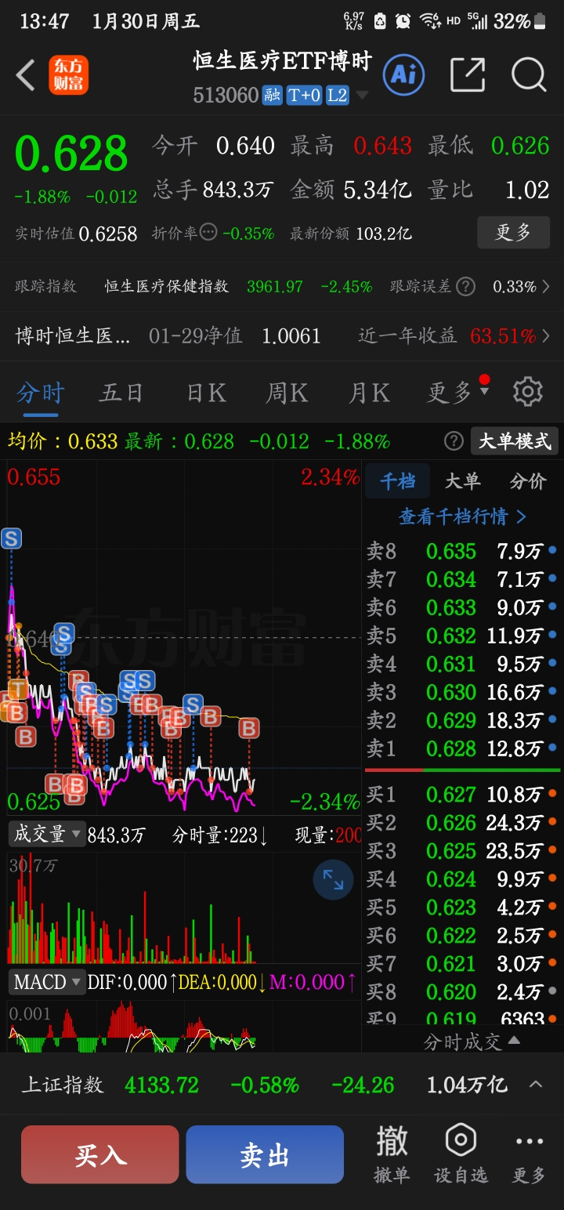Select 卖8 price 0.635 row

462,551
